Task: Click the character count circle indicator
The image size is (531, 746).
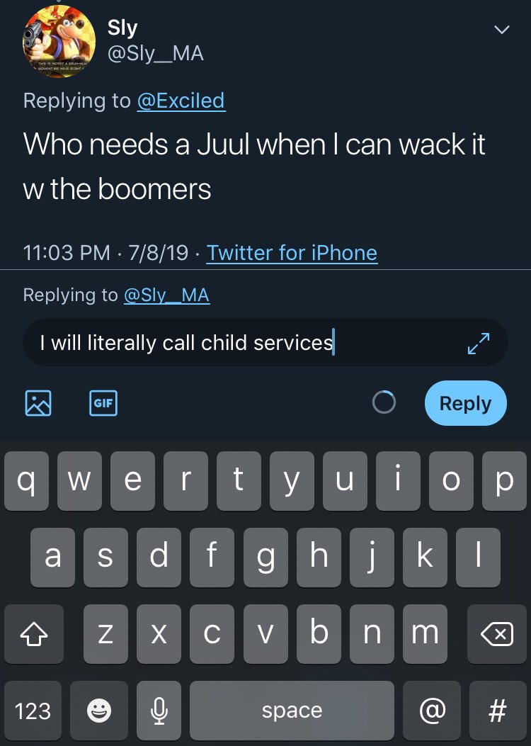Action: (384, 402)
